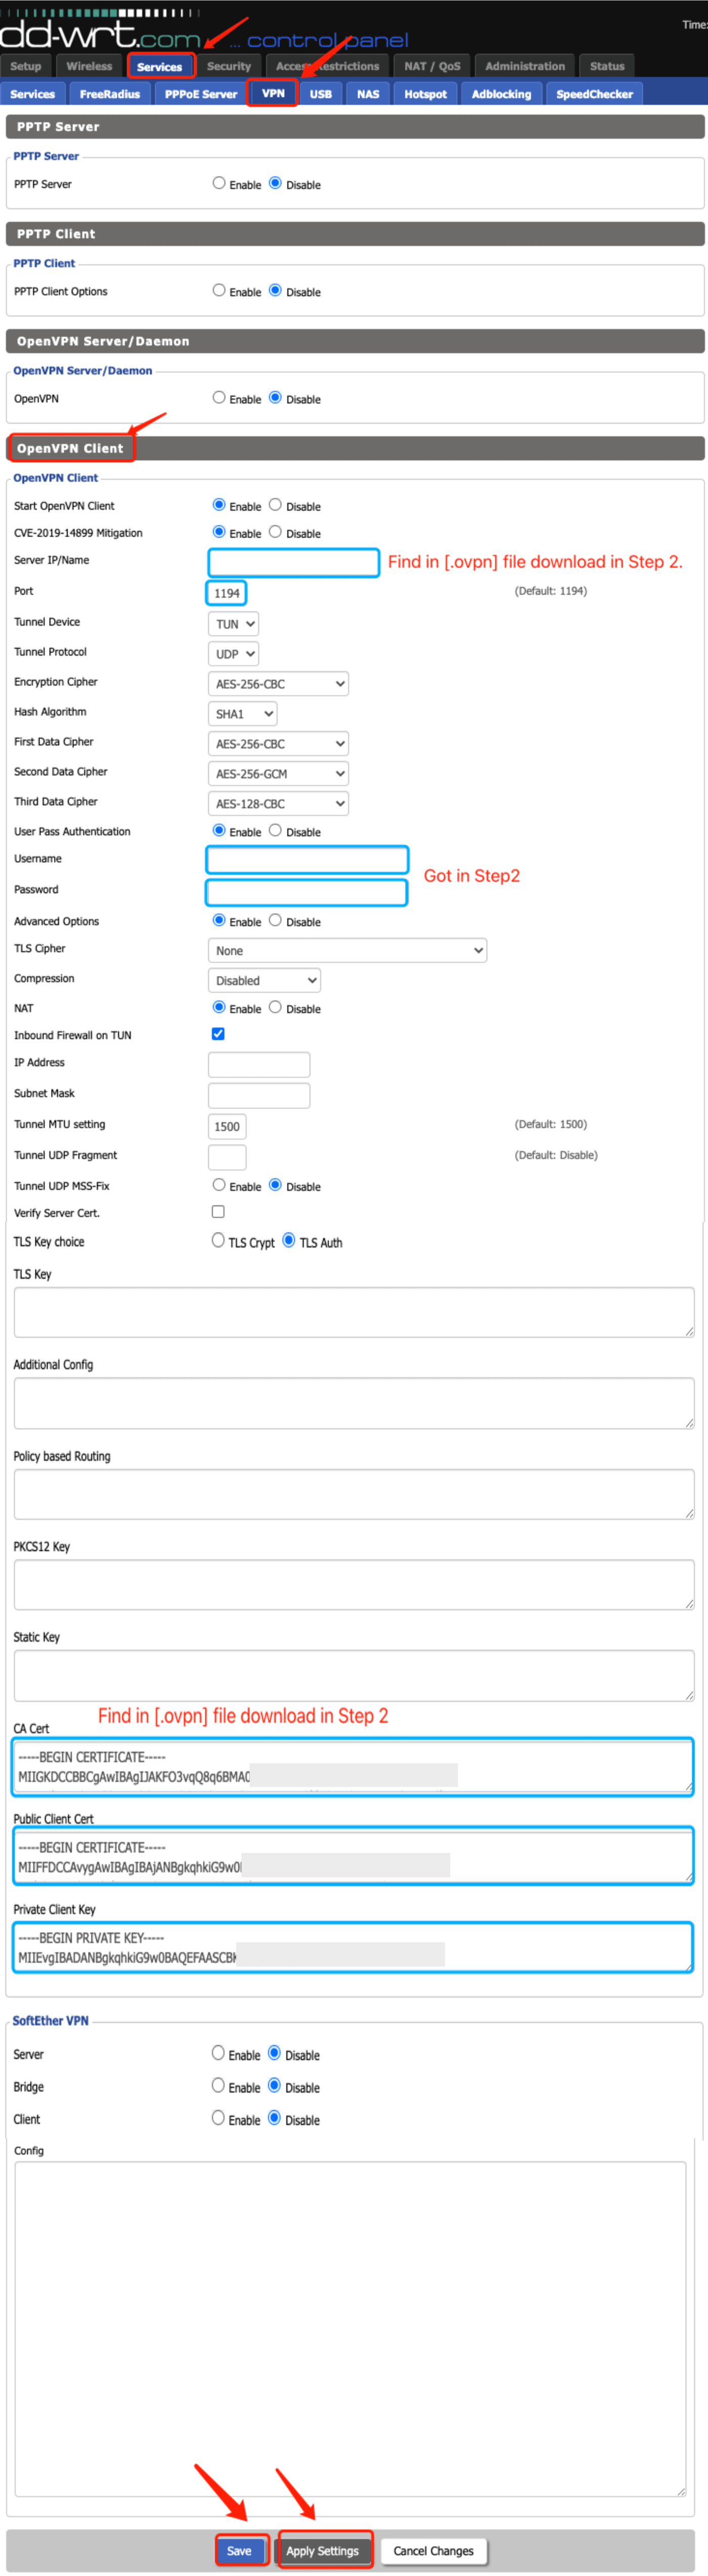Image resolution: width=708 pixels, height=2576 pixels.
Task: Open the Tunnel Device dropdown
Action: 233,624
